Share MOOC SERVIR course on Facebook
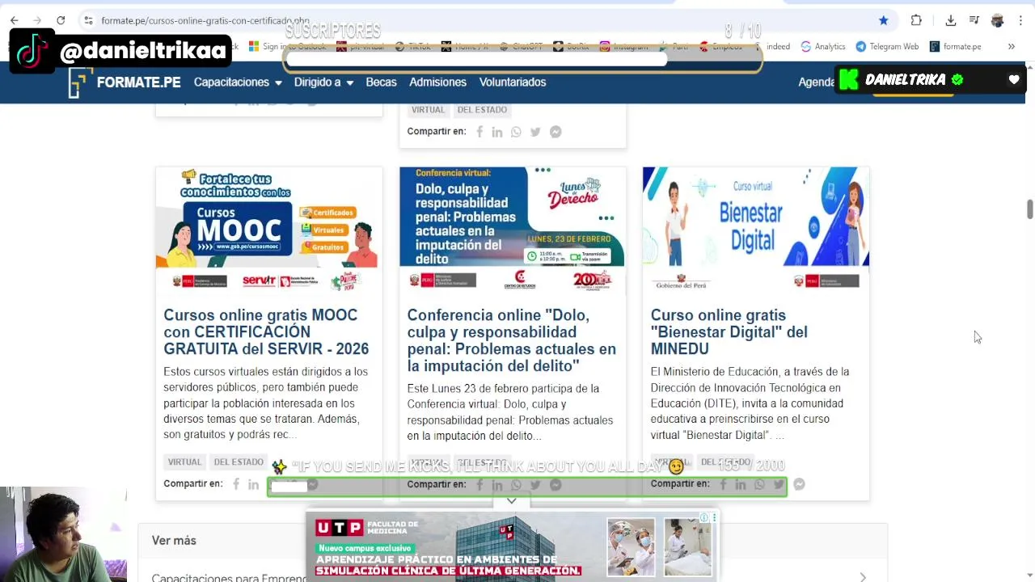 (236, 484)
